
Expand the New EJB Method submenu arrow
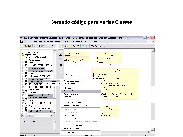pos(99,116)
